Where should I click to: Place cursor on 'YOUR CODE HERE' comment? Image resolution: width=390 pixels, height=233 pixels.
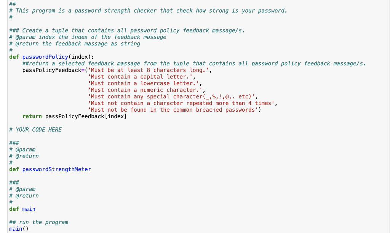tap(35, 130)
